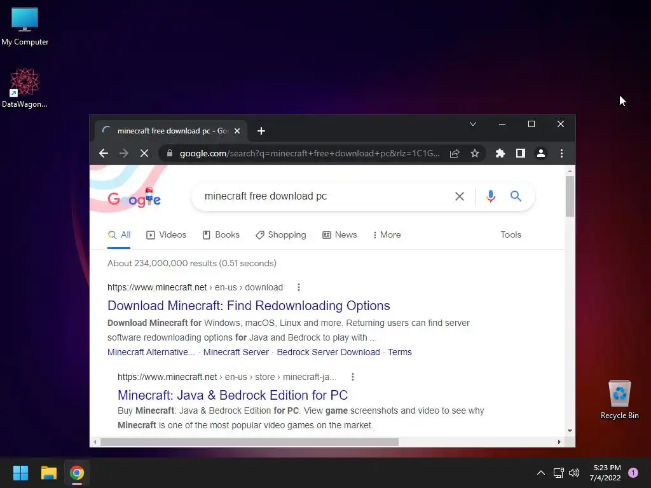Switch to the Videos tab

coord(166,235)
